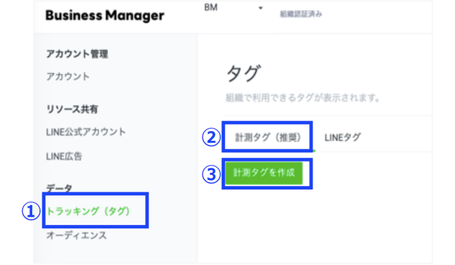
Task: Click the 組織認証済み verification label
Action: (301, 14)
